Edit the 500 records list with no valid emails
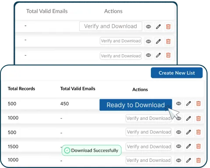 [x=189, y=132]
